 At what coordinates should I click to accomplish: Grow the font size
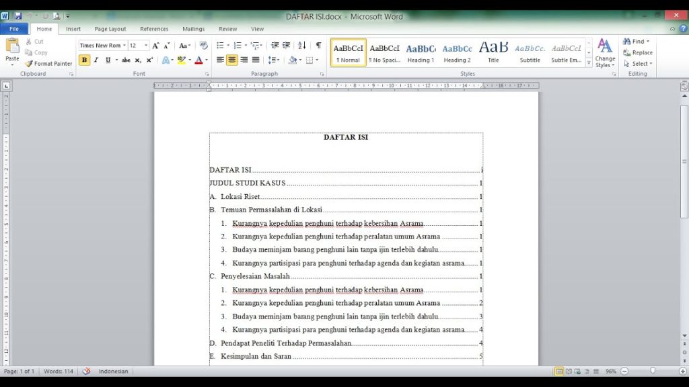point(155,45)
